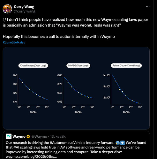
Task: Open the Waymo account name in quote
Action: pyautogui.click(x=19, y=136)
